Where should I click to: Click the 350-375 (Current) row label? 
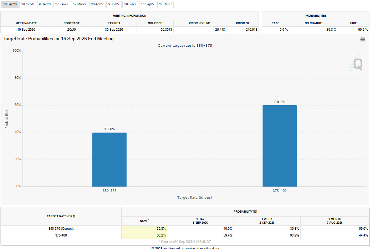tap(61, 229)
